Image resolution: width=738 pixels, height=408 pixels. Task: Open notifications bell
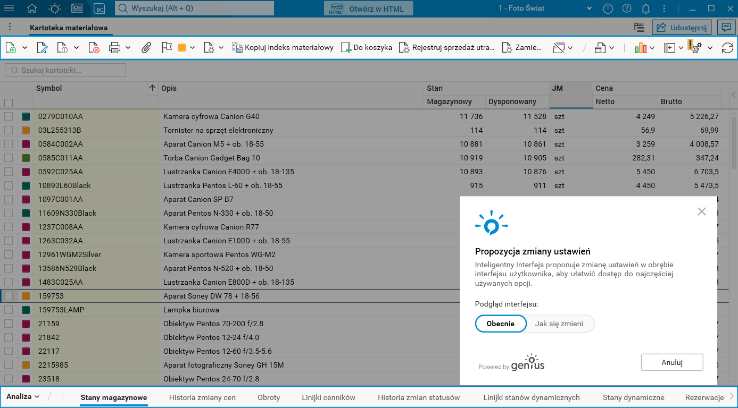click(646, 8)
